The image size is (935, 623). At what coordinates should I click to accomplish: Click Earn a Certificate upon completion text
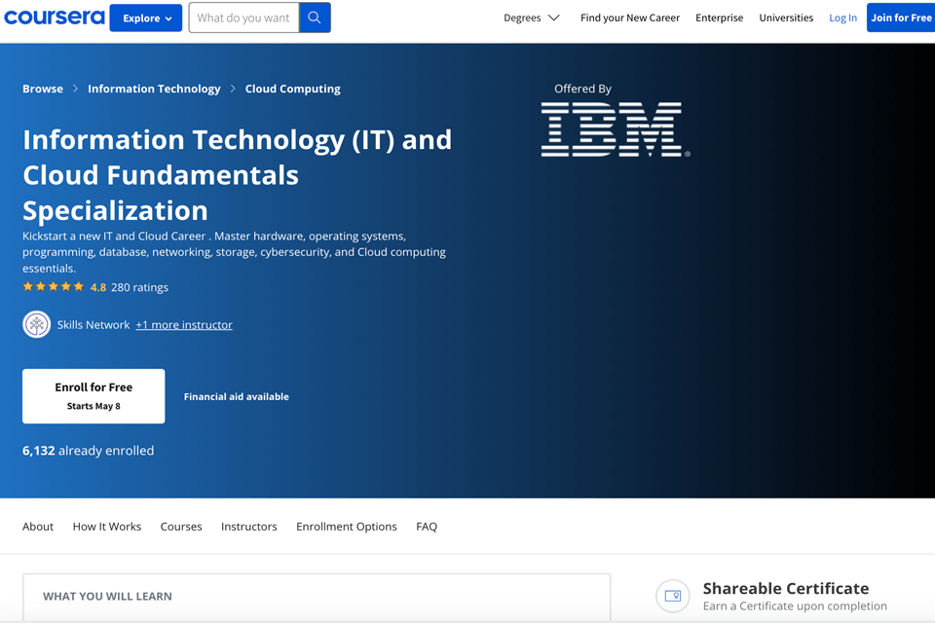click(795, 606)
